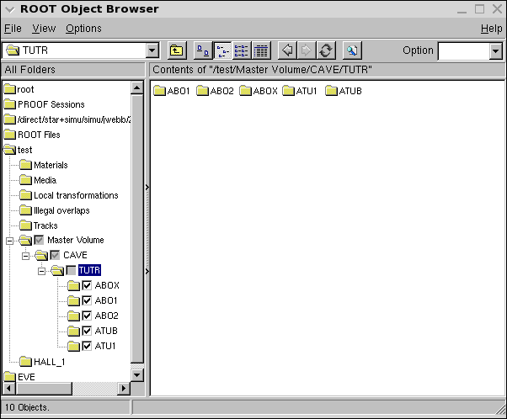Open ABO2 folder in contents pane
The image size is (507, 419).
[x=215, y=91]
